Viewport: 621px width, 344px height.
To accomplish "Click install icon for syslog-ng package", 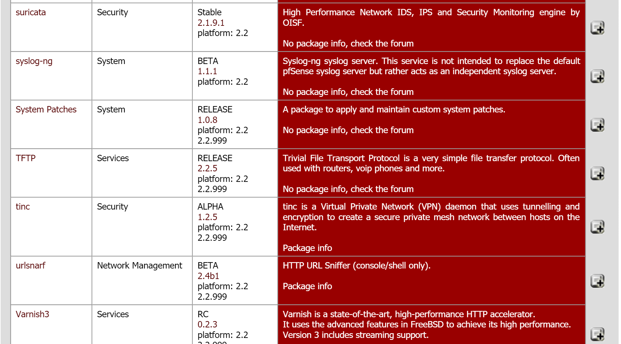I will point(597,76).
